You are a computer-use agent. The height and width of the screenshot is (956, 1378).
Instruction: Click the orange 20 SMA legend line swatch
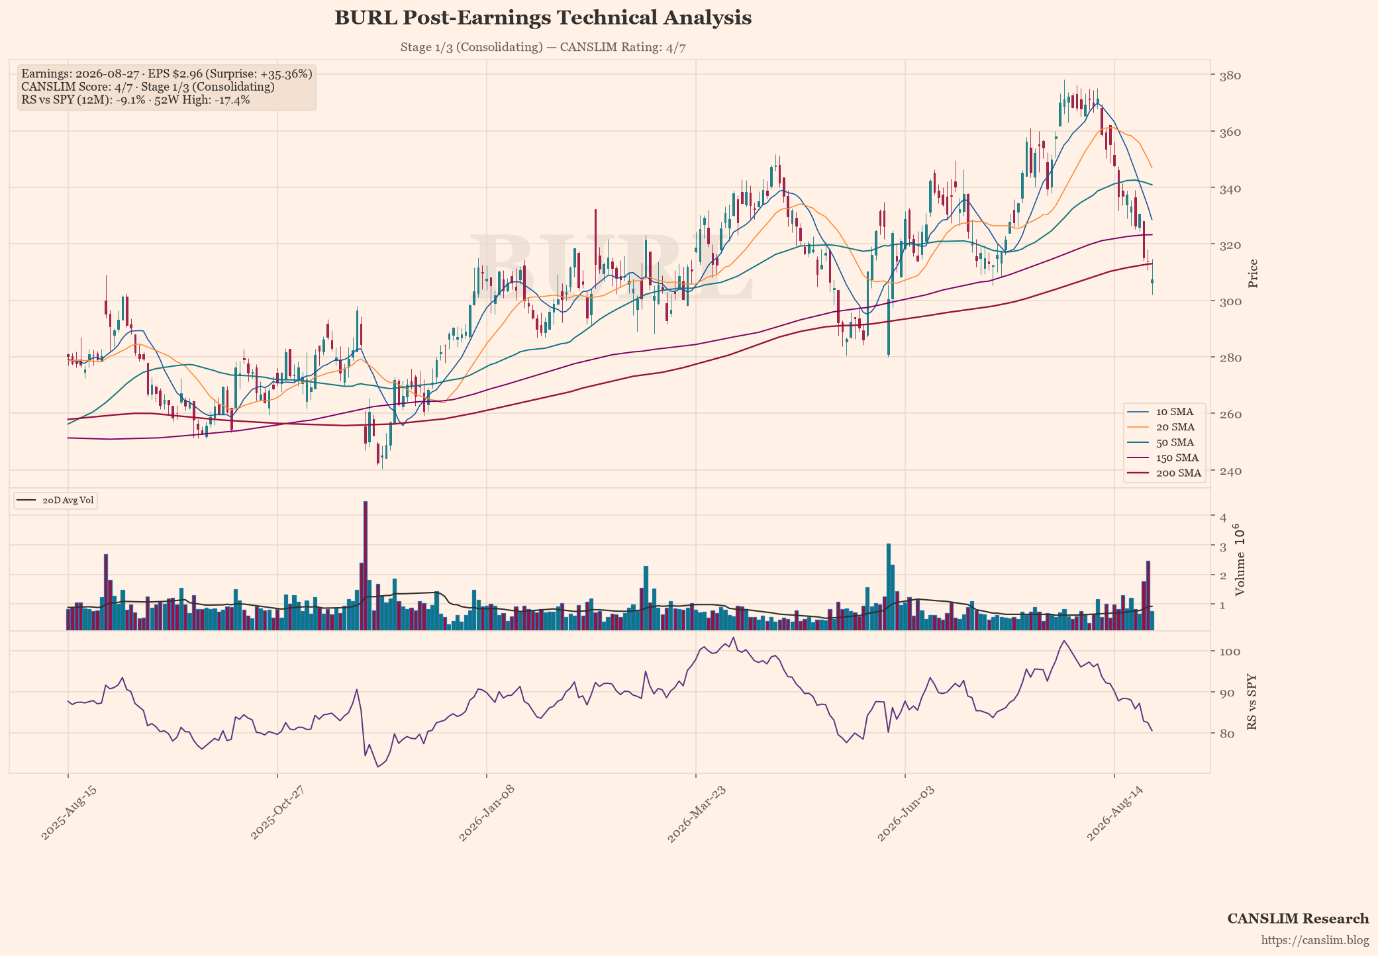point(1138,427)
